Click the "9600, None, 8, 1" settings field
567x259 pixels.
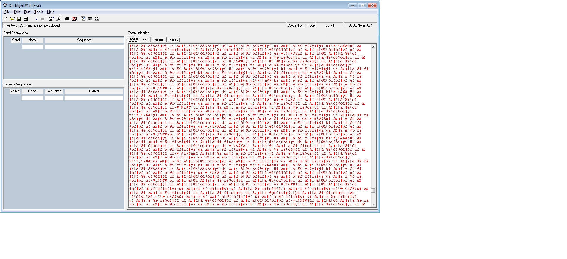pyautogui.click(x=360, y=25)
